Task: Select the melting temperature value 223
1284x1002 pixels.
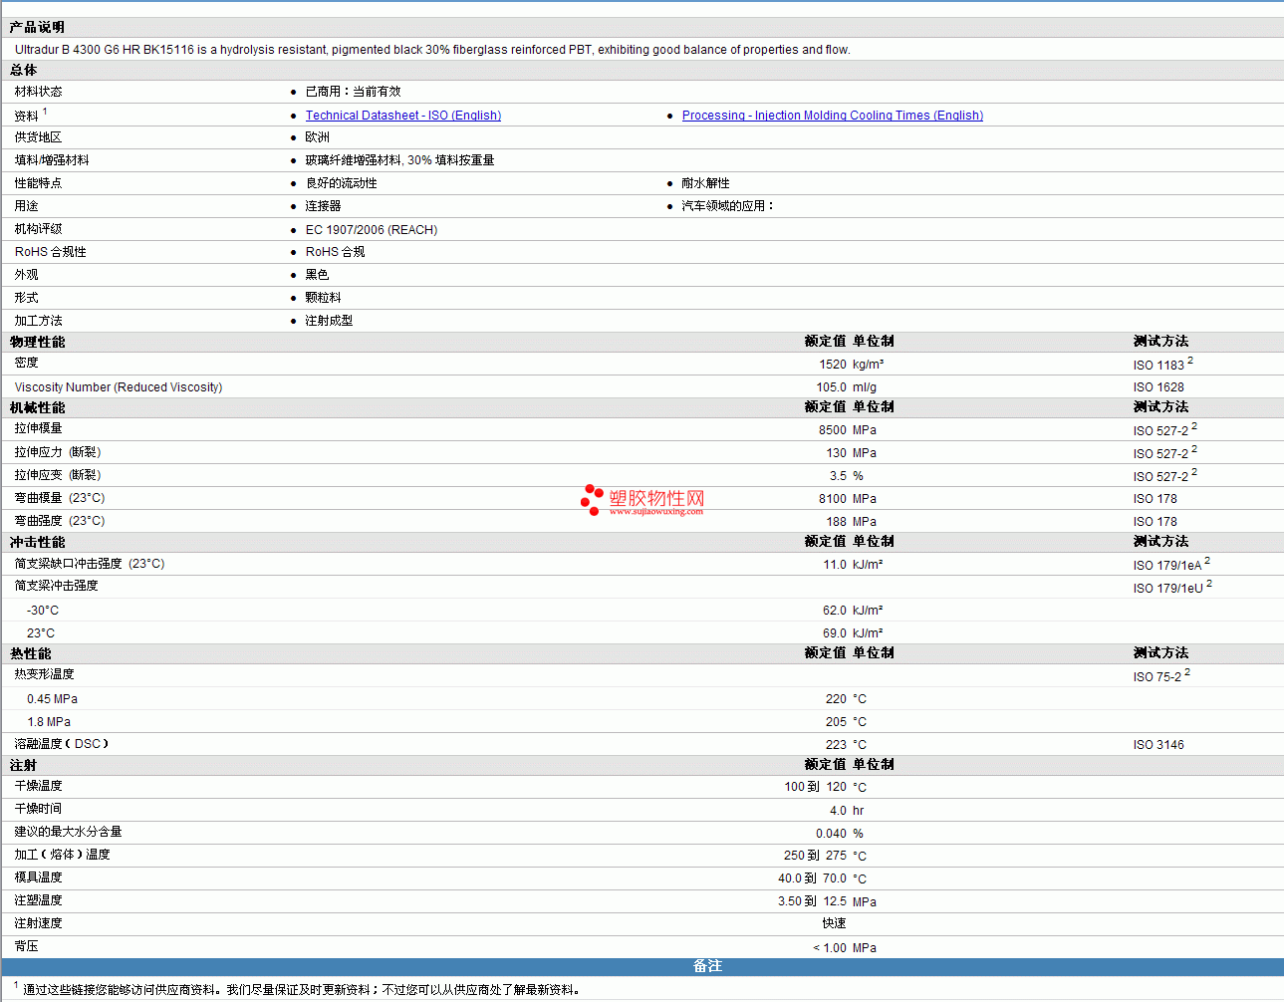Action: (836, 745)
